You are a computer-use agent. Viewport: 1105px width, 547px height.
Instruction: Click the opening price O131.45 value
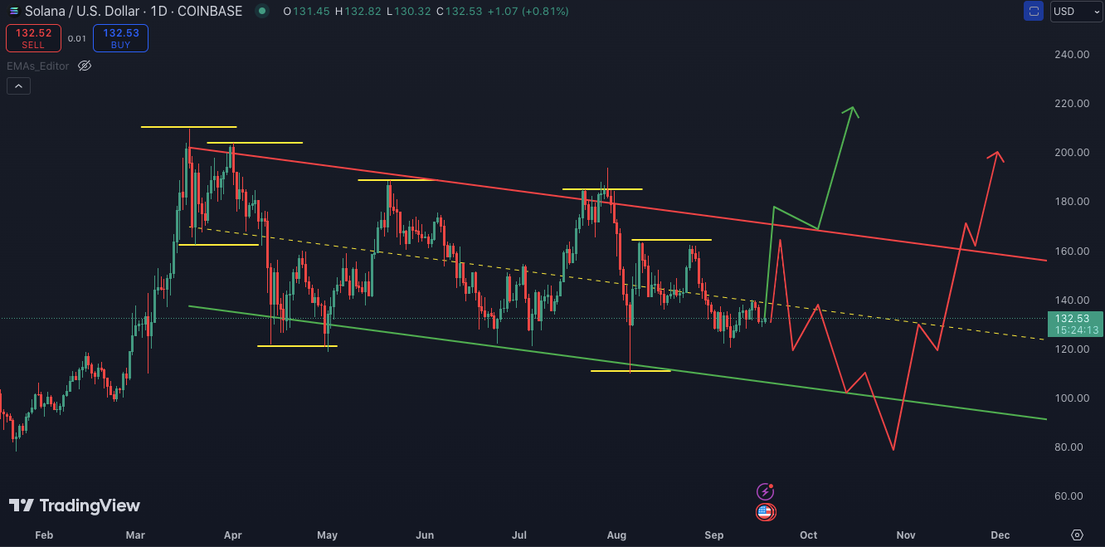[305, 12]
